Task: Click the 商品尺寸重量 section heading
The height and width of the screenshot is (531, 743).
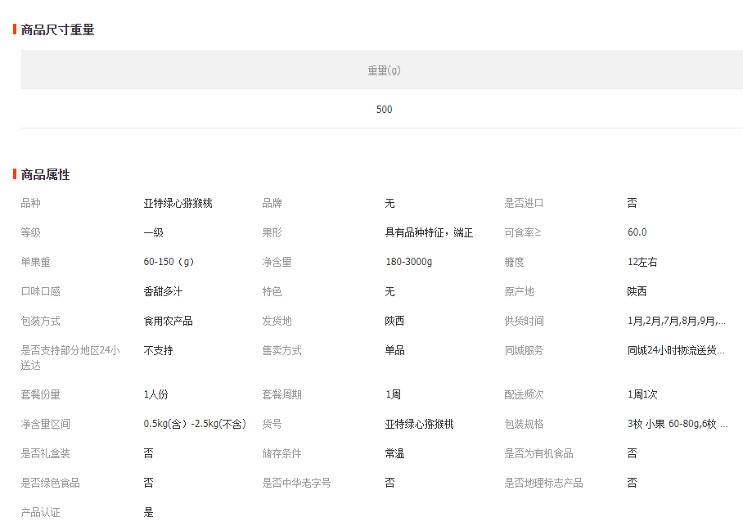Action: coord(57,30)
